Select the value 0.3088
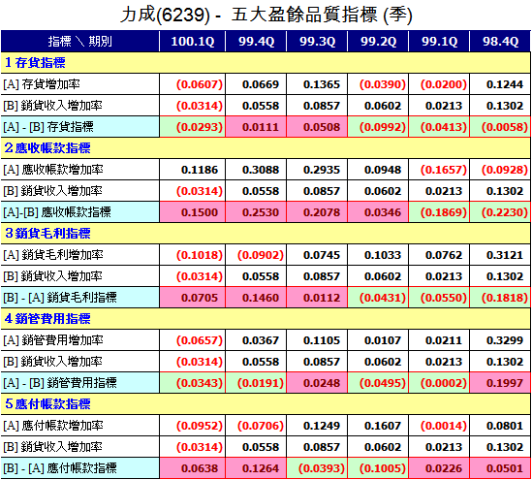The image size is (532, 480). click(x=261, y=170)
